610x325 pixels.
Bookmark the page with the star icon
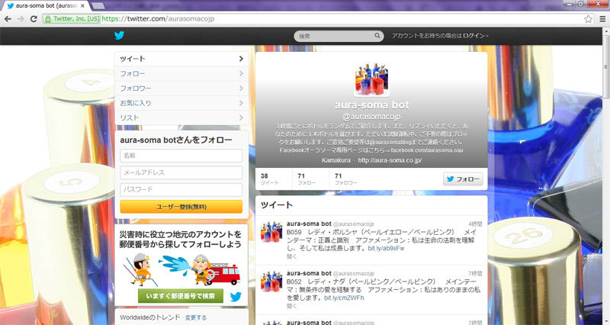[588, 18]
